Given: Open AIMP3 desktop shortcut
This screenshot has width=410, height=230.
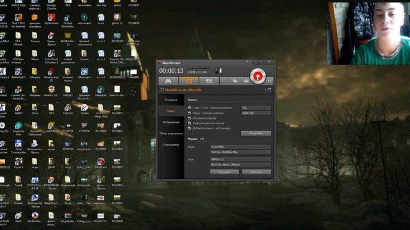Looking at the screenshot, I should click(x=19, y=109).
